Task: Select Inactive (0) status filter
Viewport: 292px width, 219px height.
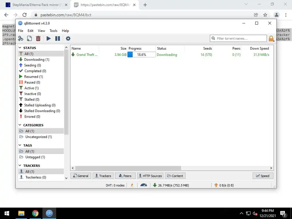Action: click(x=41, y=94)
